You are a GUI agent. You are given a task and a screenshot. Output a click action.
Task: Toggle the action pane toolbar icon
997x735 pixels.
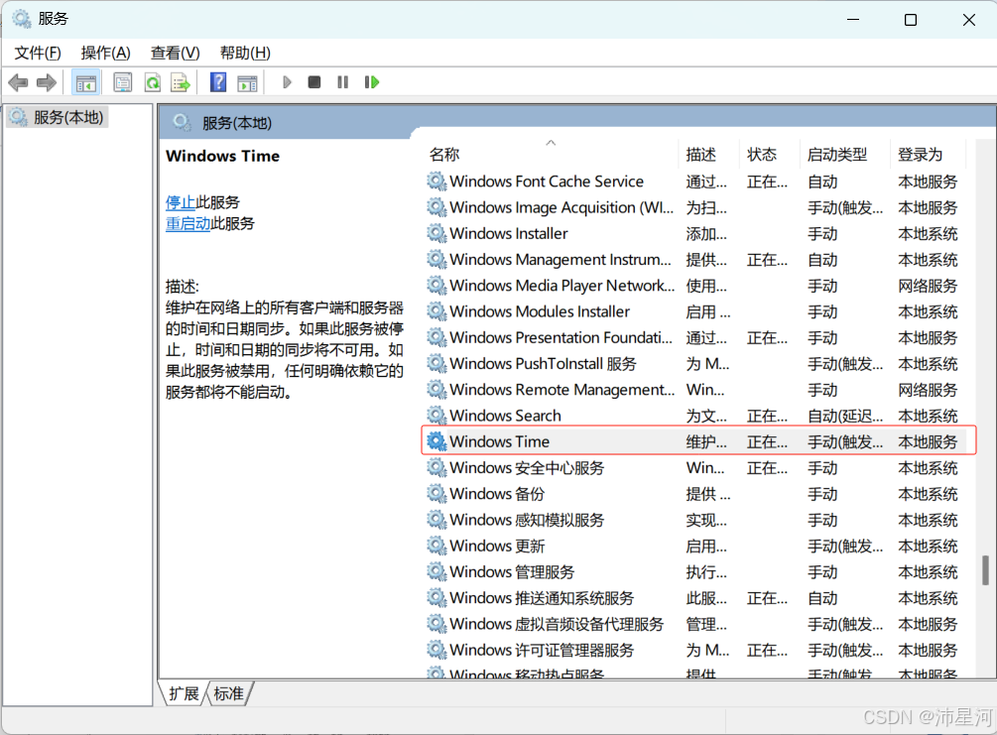[x=247, y=82]
